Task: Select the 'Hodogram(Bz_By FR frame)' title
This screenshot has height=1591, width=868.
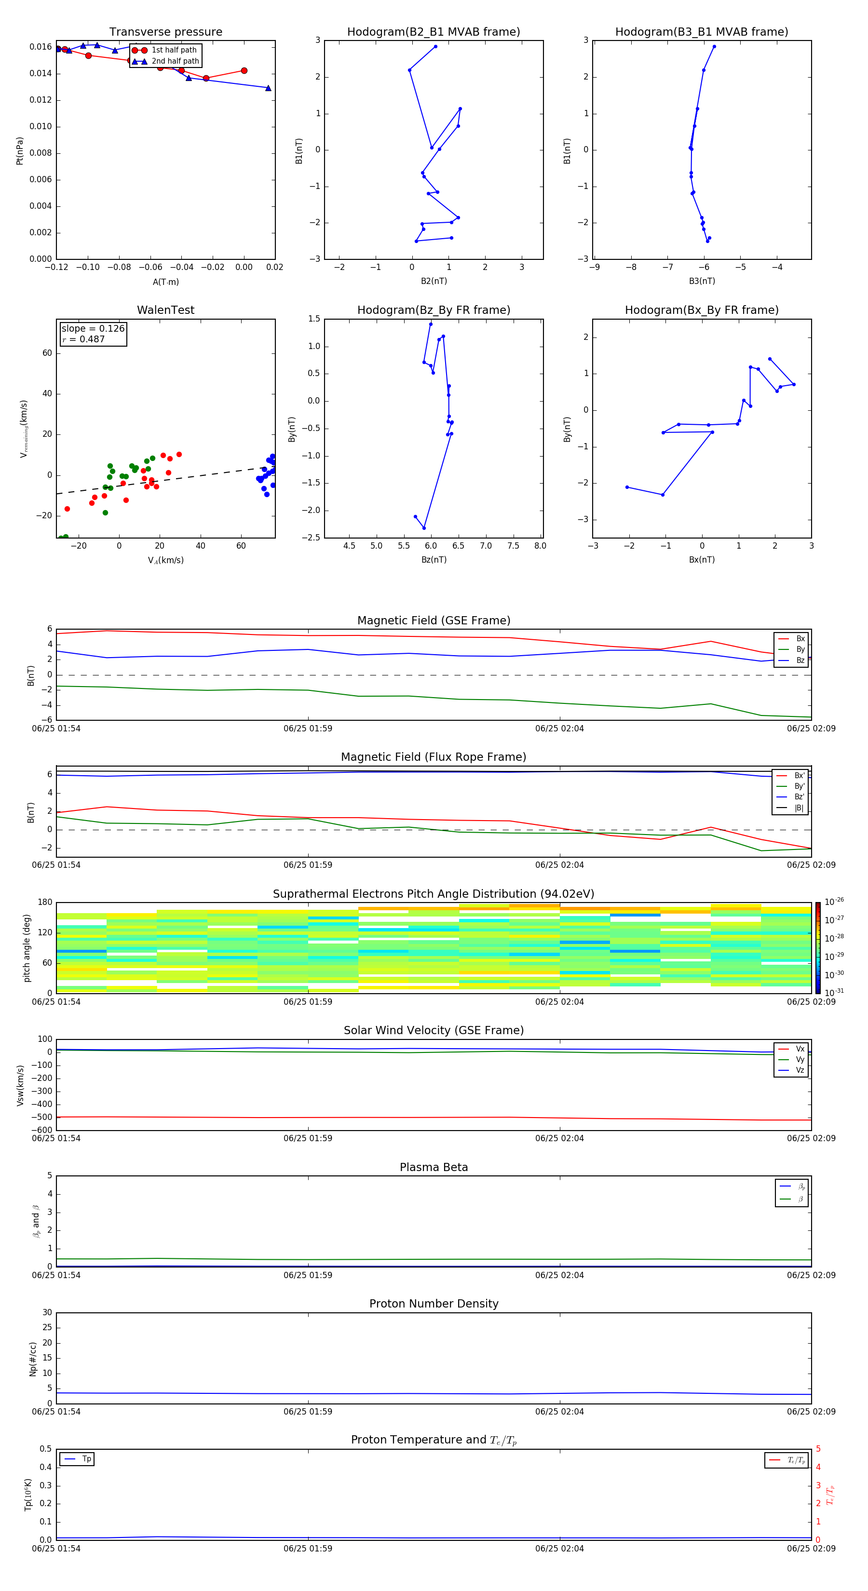Action: coord(434,310)
